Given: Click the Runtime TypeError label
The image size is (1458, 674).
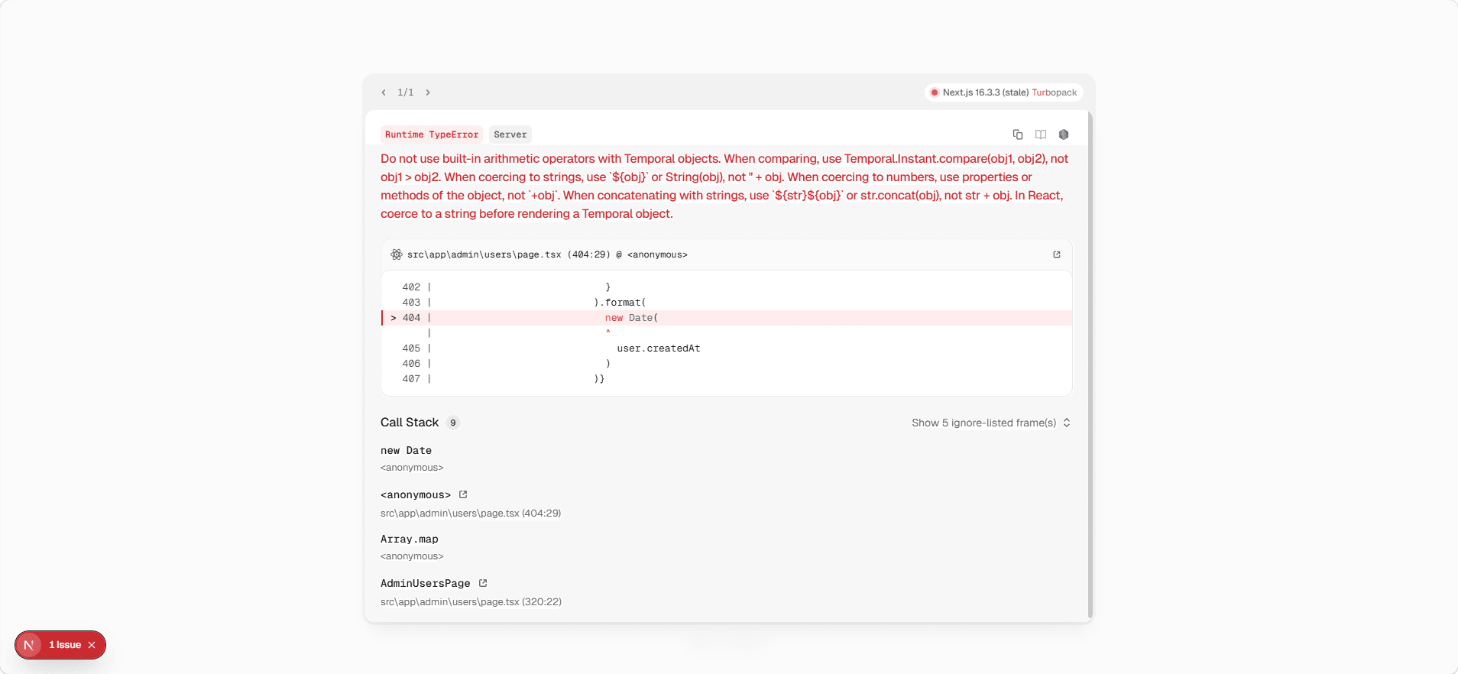Looking at the screenshot, I should pyautogui.click(x=432, y=134).
